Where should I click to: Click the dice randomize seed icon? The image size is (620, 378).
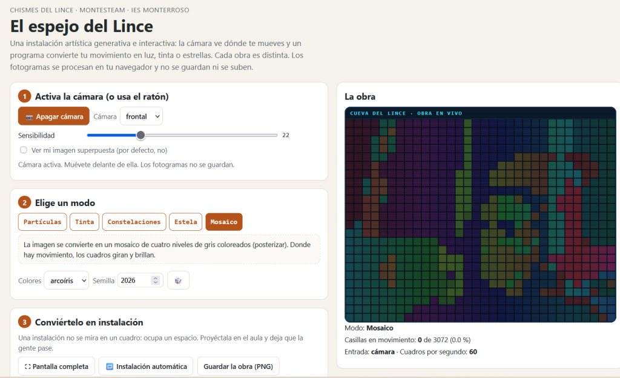point(179,280)
